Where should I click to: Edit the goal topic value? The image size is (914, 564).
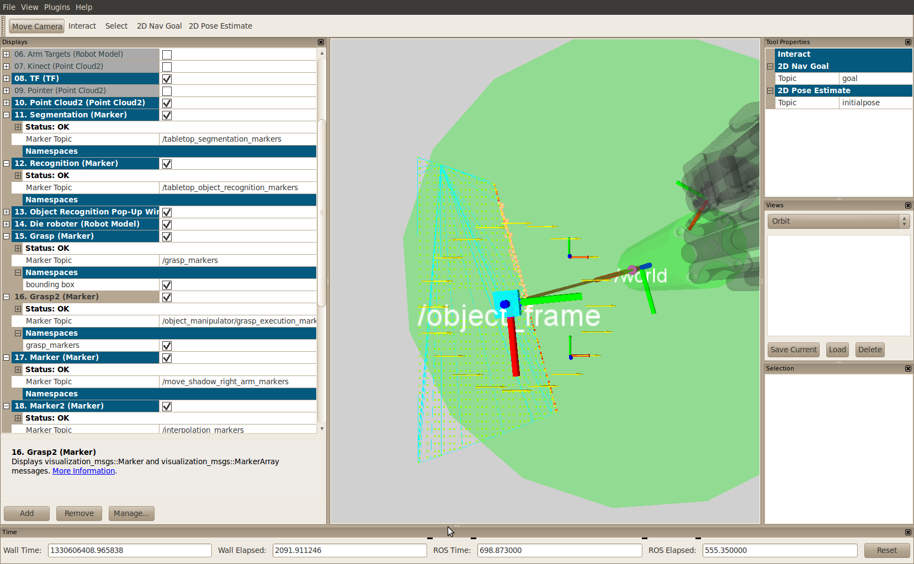coord(875,78)
